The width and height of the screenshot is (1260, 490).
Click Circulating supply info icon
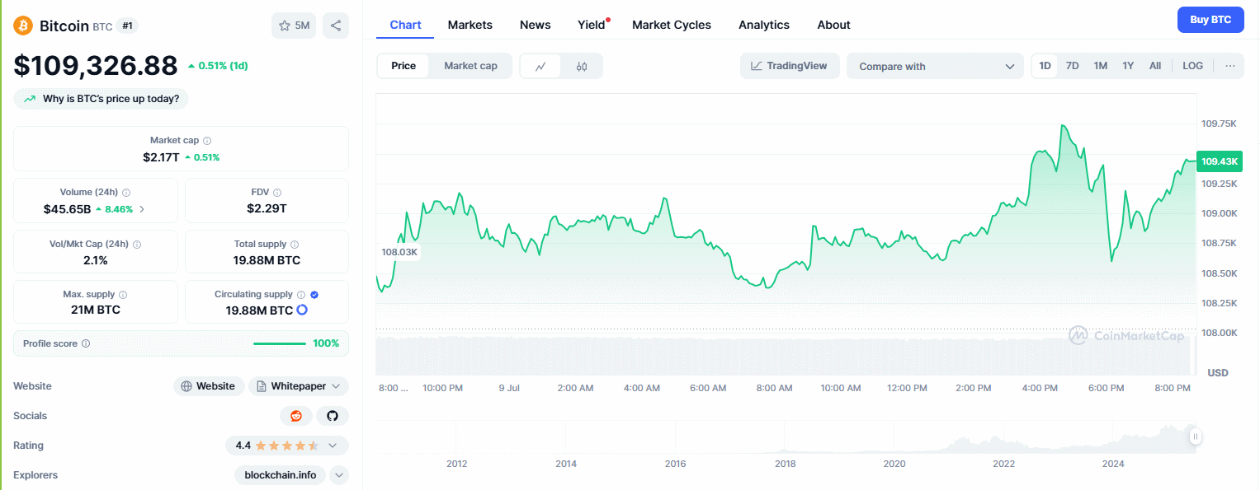pyautogui.click(x=301, y=295)
